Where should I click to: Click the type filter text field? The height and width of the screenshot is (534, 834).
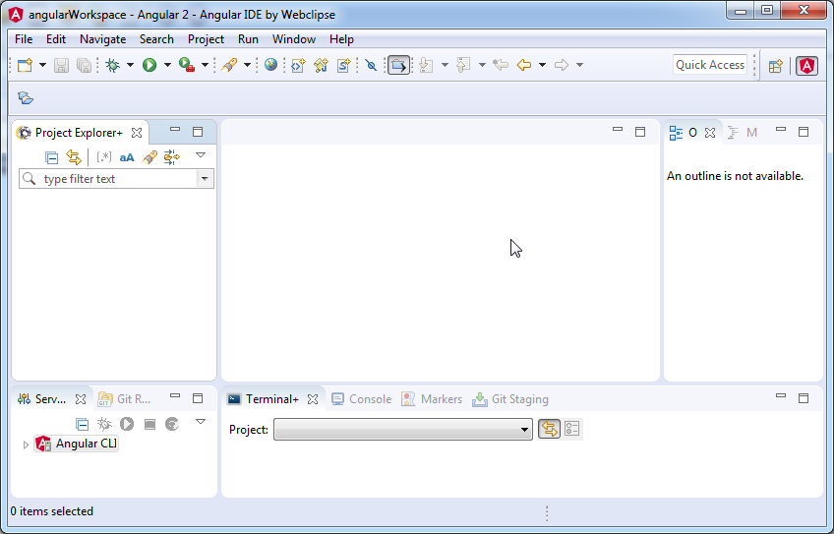point(109,179)
